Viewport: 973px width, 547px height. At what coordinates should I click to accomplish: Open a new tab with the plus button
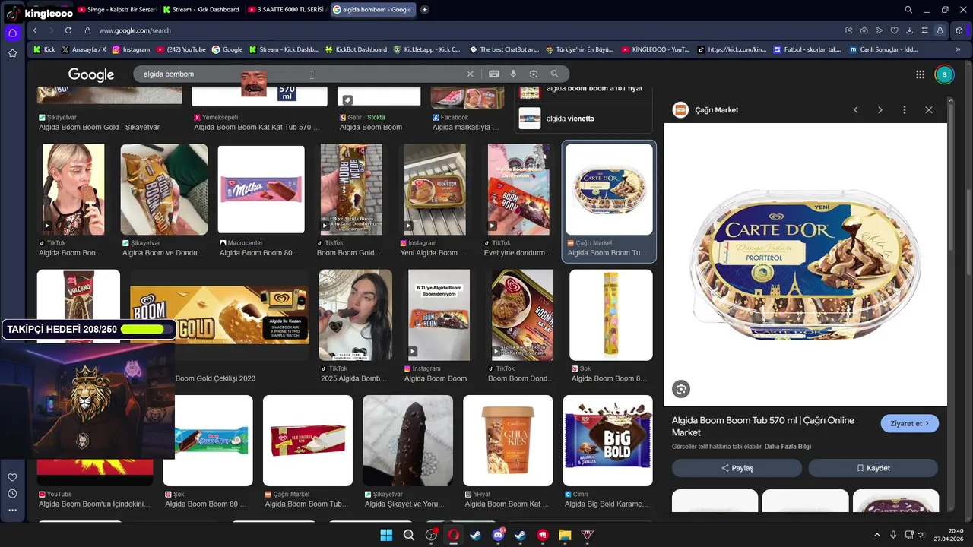coord(424,10)
